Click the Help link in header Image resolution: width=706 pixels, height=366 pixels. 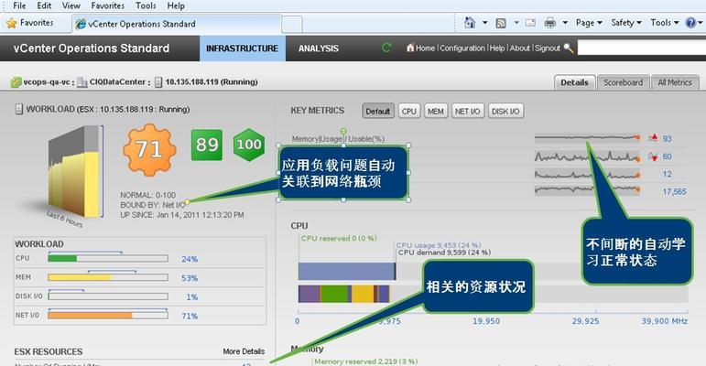coord(497,48)
